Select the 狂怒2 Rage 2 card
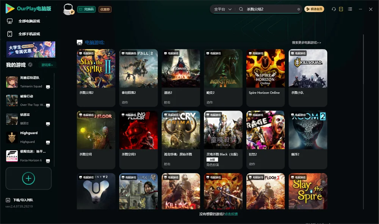 pyautogui.click(x=266, y=140)
